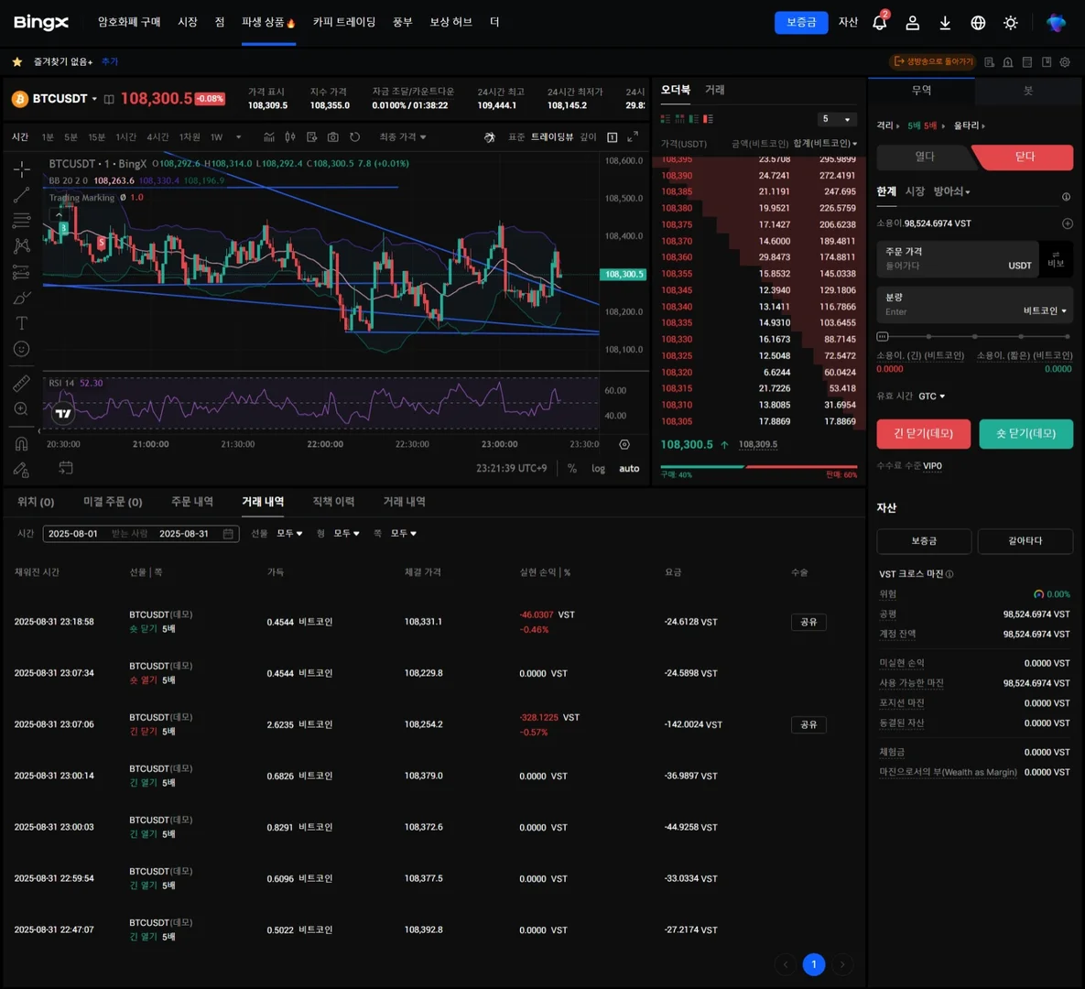The image size is (1085, 989).
Task: Open 주문 내역 tab
Action: (x=191, y=502)
